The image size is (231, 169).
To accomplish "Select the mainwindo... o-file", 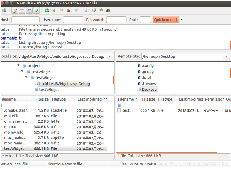I will coord(54,132).
